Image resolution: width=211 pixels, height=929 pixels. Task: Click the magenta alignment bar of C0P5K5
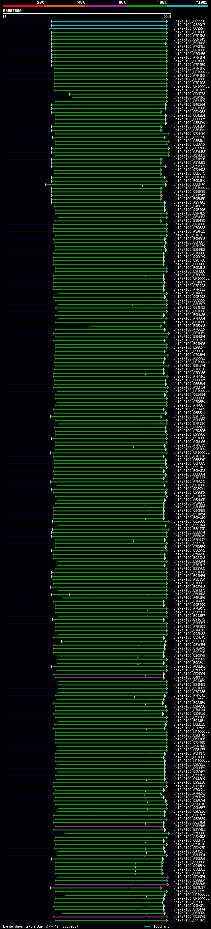coord(110,826)
